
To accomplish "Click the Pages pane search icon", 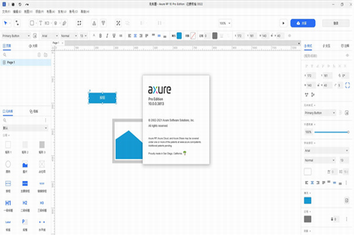I will (5, 55).
